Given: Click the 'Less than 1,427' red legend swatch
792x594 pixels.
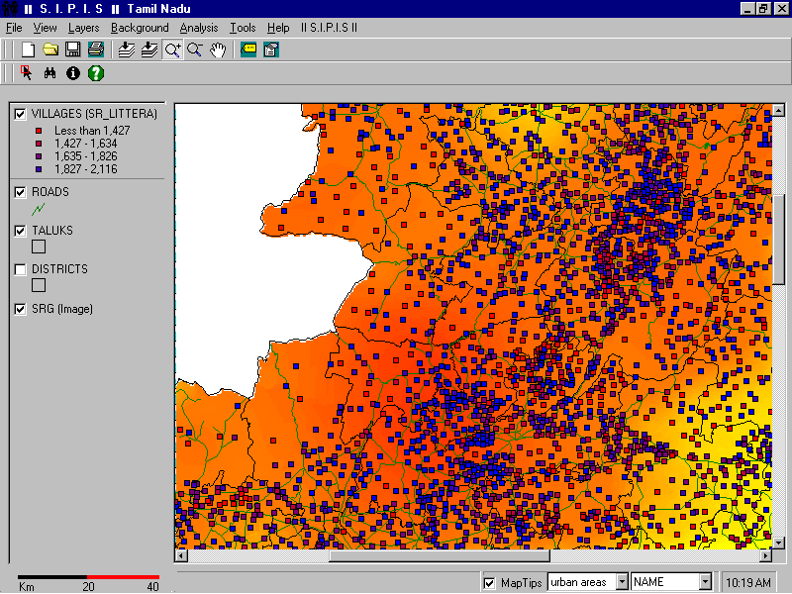Looking at the screenshot, I should 39,131.
